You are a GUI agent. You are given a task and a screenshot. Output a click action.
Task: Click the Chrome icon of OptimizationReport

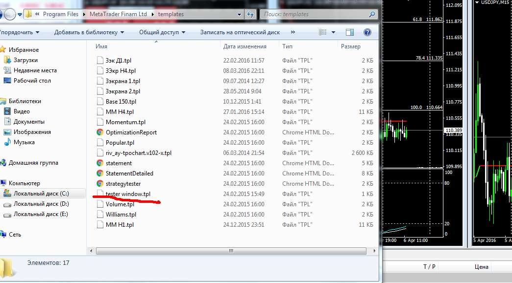(x=100, y=132)
